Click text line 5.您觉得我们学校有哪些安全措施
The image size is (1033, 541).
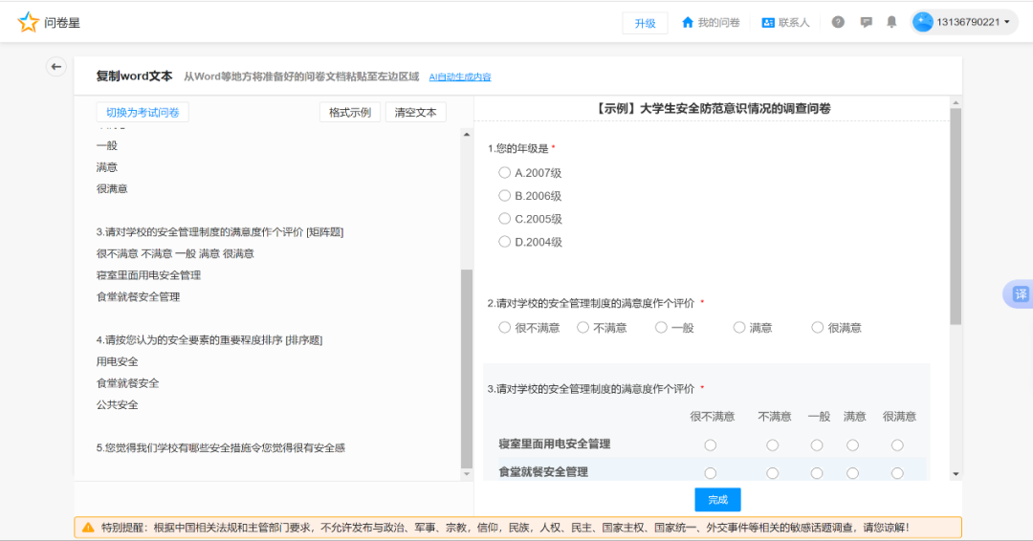221,447
